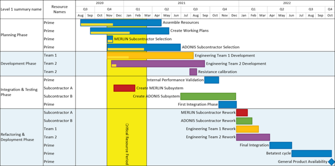This screenshot has width=335, height=166.
Task: Click the Resource Names column header
Action: pos(59,9)
